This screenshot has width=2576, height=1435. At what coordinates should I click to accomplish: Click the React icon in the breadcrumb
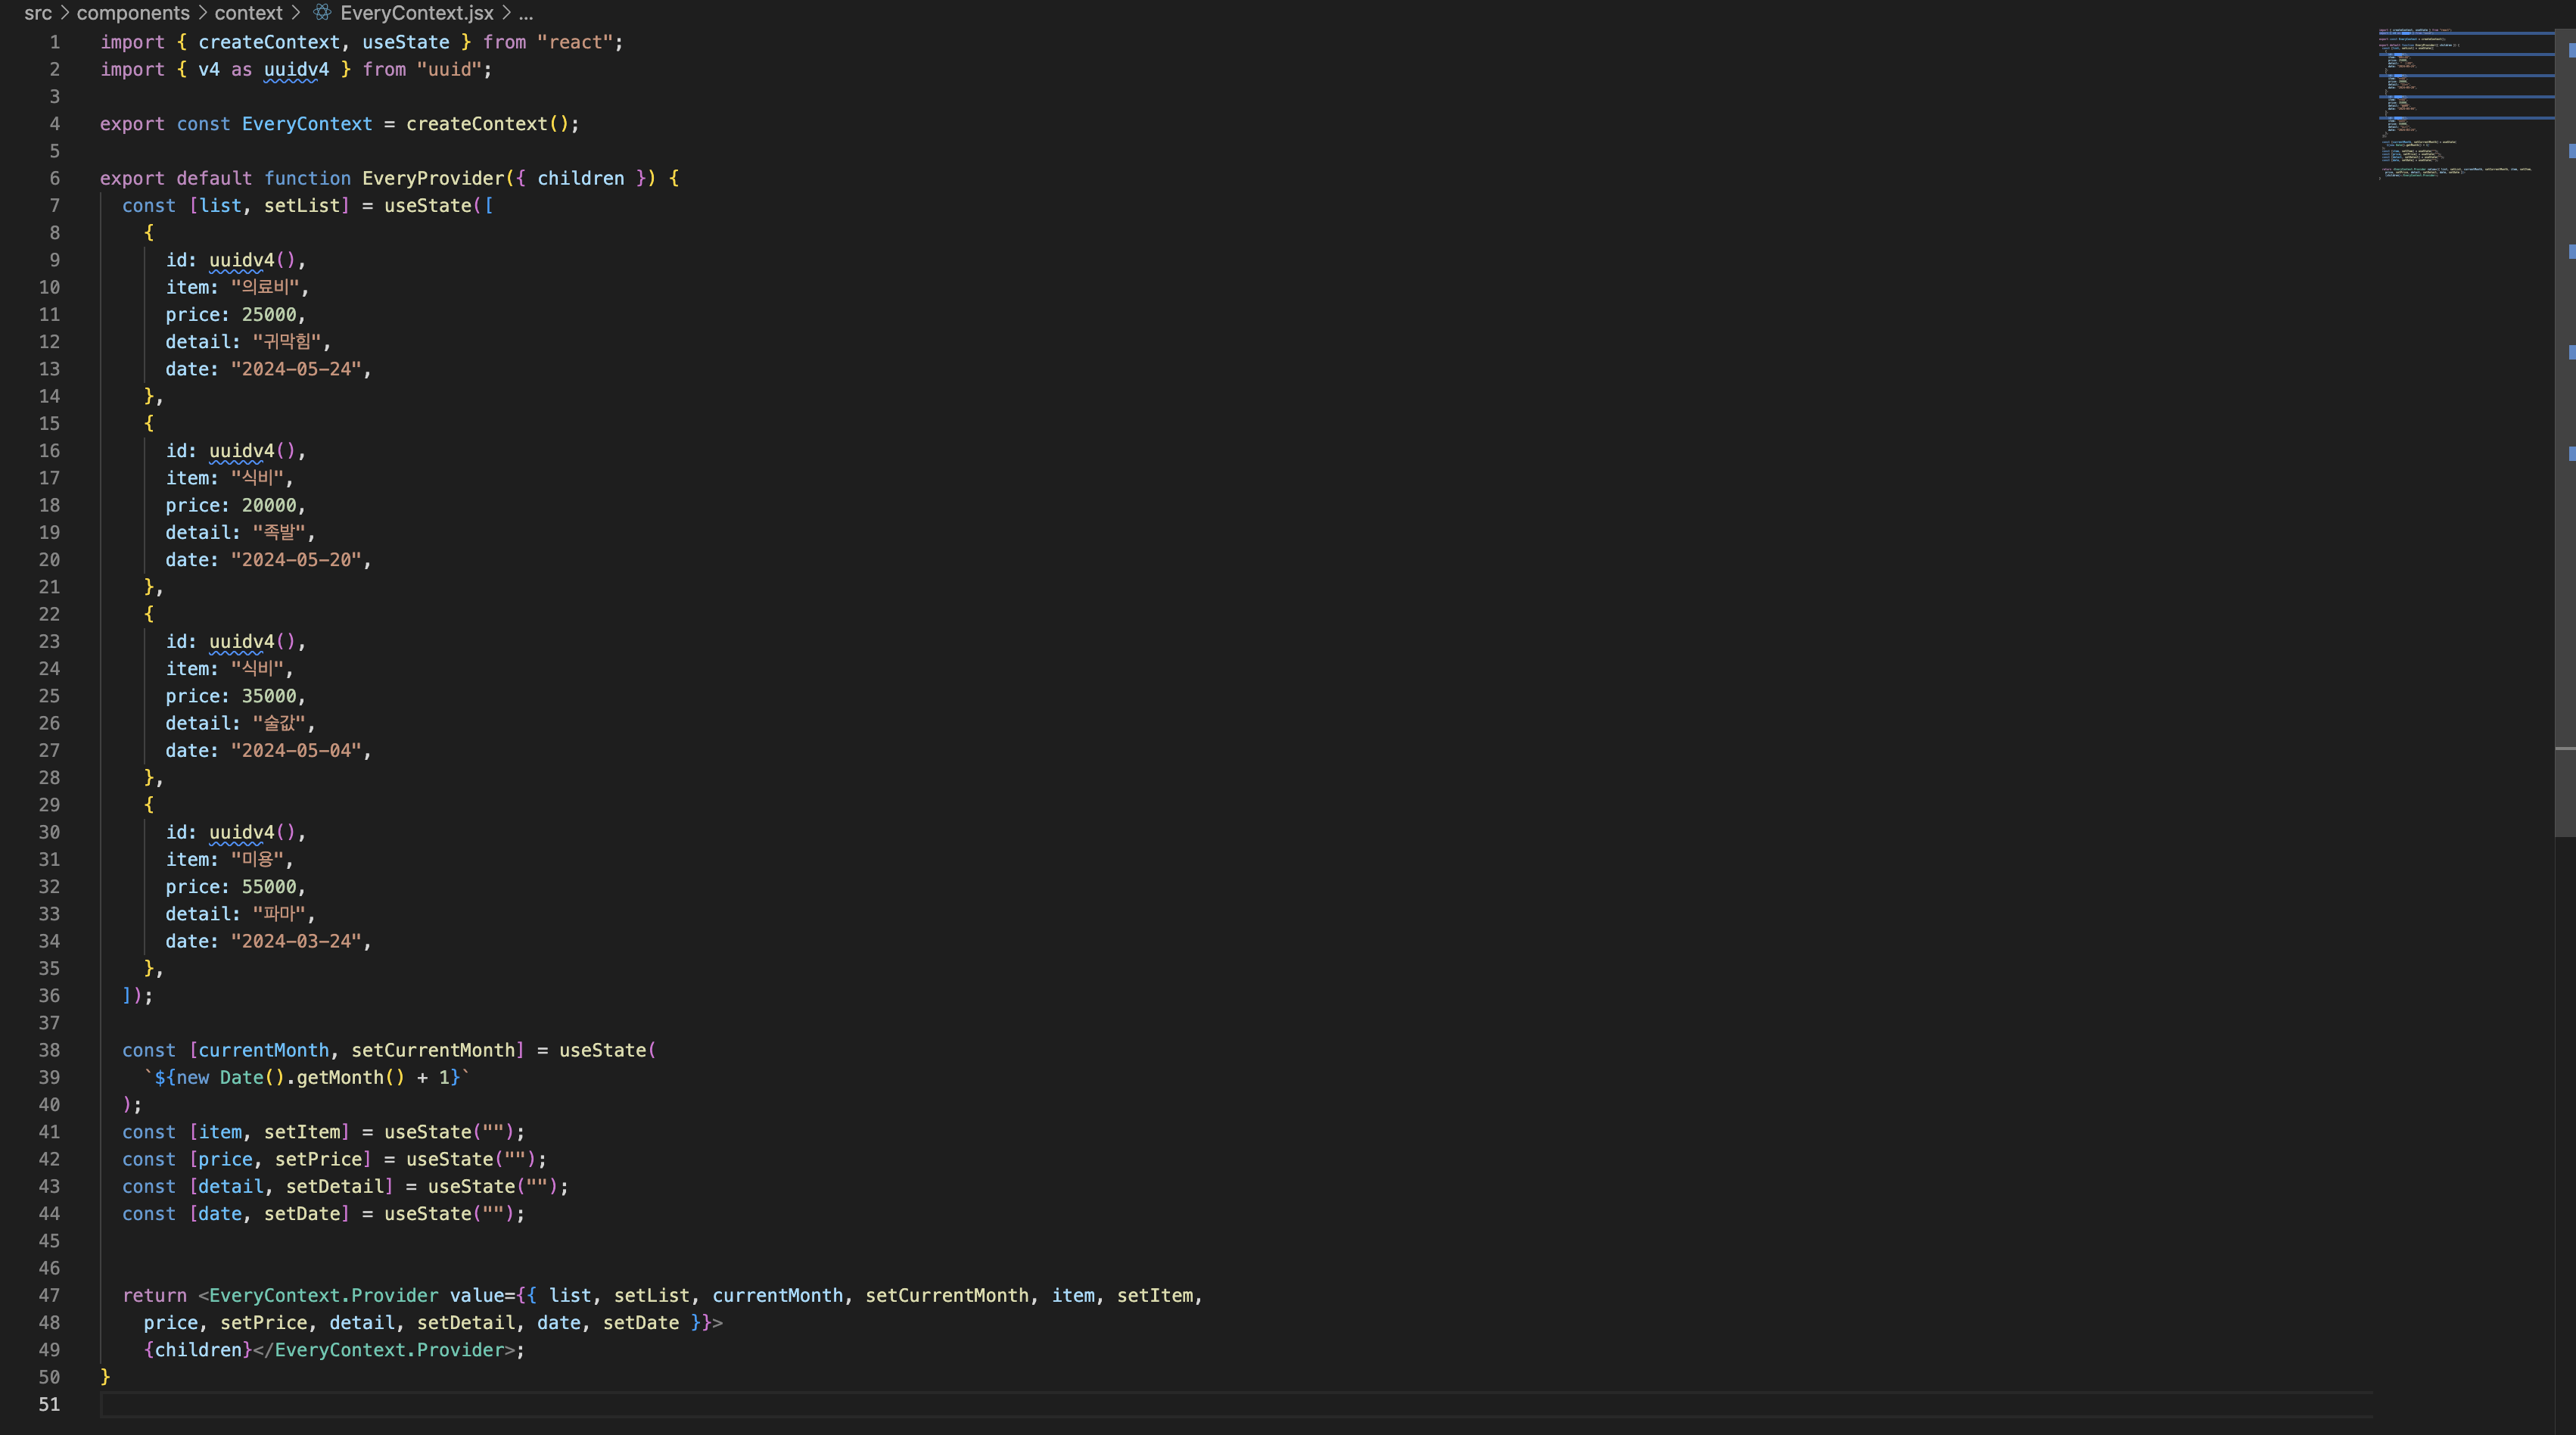pyautogui.click(x=322, y=13)
